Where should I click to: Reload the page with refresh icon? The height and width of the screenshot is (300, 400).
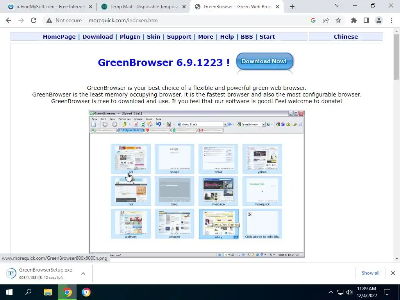coord(34,20)
